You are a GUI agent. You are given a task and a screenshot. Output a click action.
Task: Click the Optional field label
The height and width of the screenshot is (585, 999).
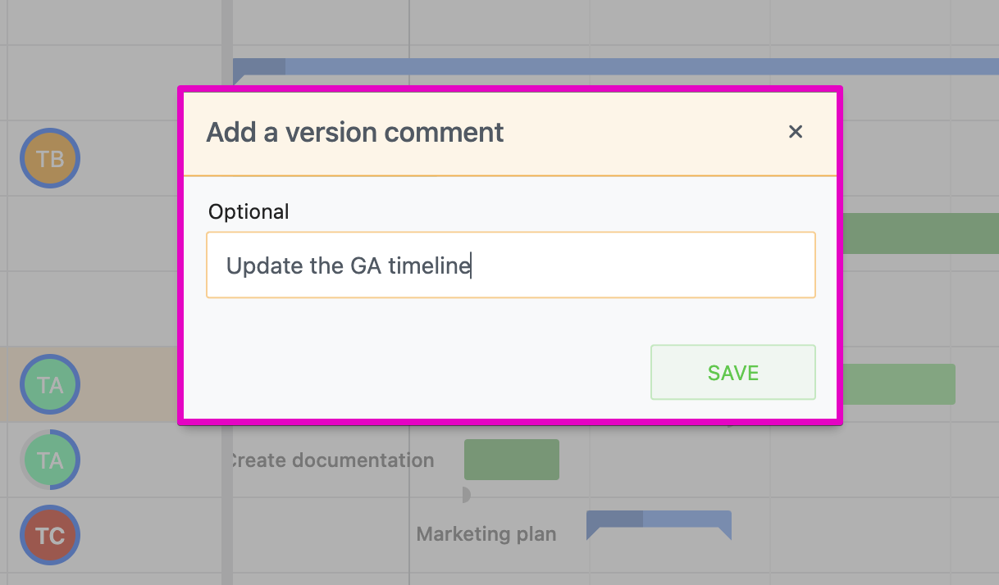pyautogui.click(x=249, y=211)
